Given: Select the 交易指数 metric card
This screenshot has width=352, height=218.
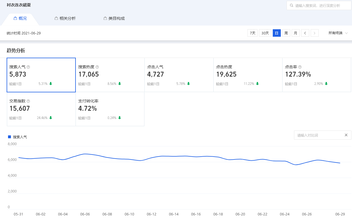Looking at the screenshot, I should click(x=41, y=109).
